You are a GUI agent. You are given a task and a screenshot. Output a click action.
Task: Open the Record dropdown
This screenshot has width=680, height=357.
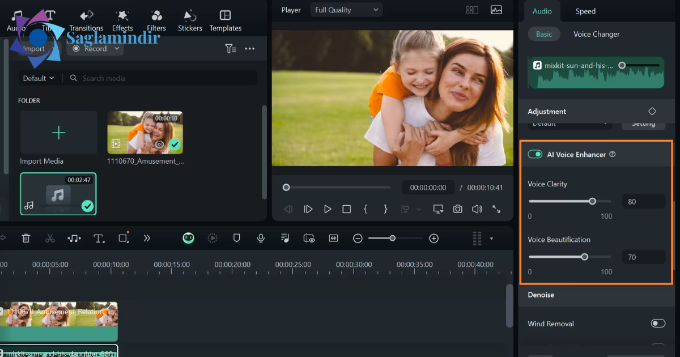(x=95, y=49)
